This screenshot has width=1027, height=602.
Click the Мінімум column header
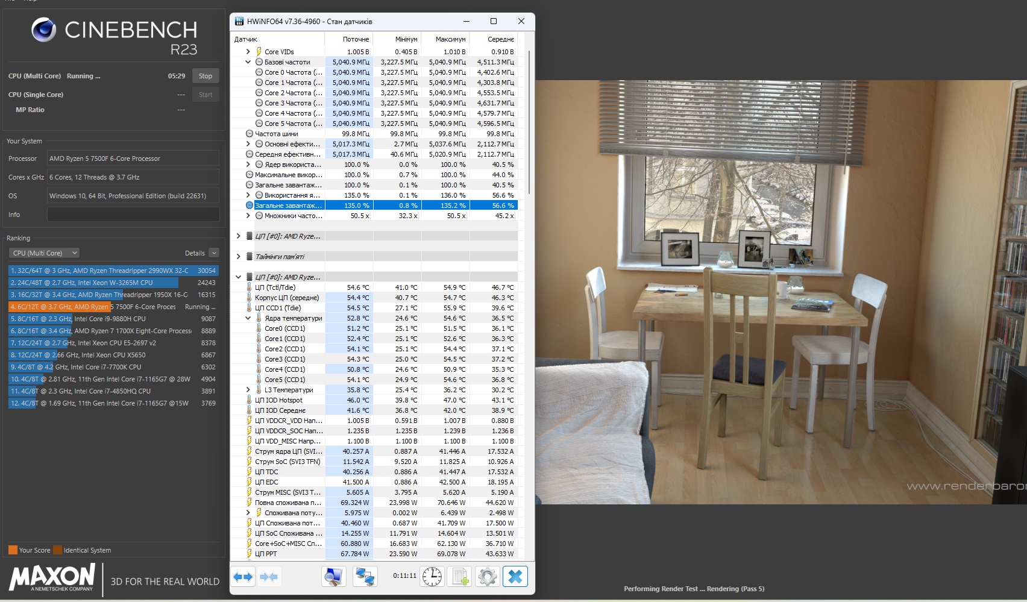(397, 39)
